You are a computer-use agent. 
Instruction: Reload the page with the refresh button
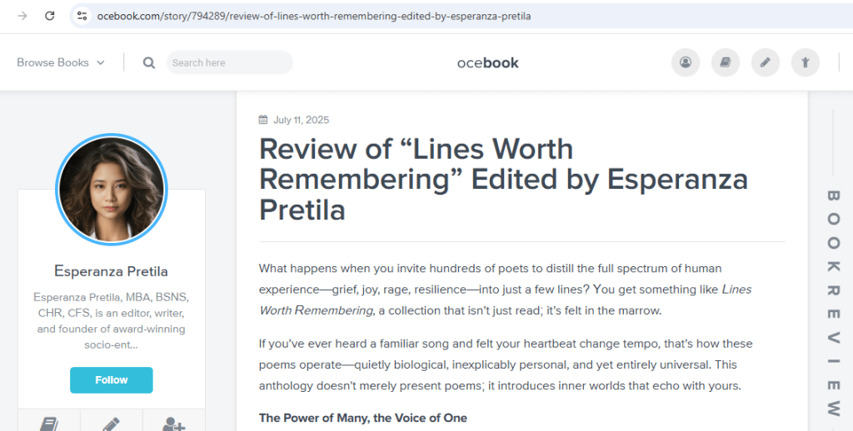[50, 16]
